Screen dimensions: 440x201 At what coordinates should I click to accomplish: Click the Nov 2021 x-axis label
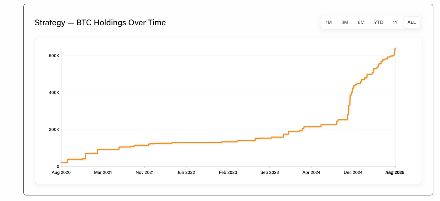[x=145, y=172]
